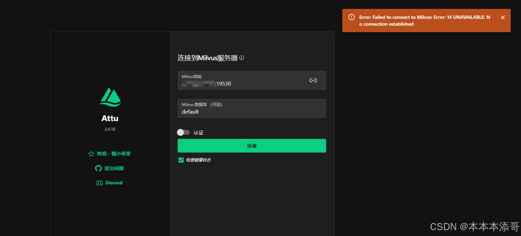Focus the Milvus地址 address input field
Screen dimensions: 521x236
click(252, 80)
